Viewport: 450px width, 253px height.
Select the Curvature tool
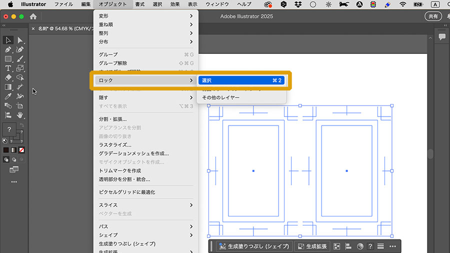click(20, 49)
